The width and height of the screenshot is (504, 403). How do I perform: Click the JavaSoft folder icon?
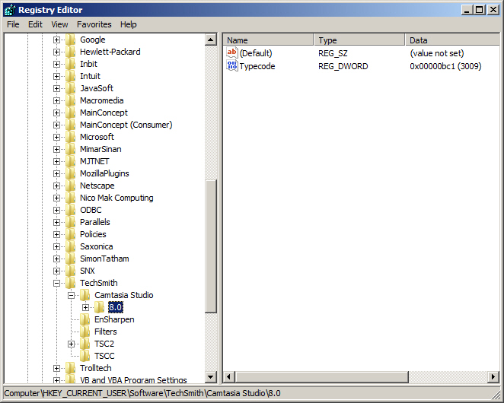(x=70, y=89)
